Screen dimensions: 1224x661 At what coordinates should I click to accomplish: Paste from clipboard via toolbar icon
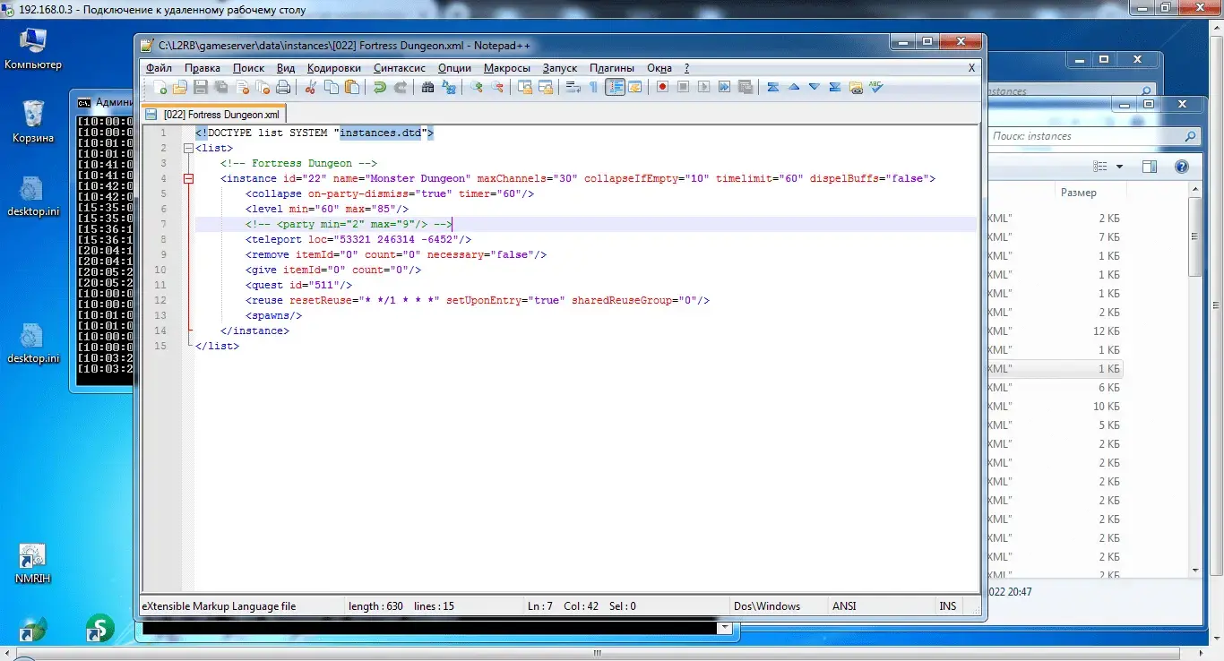click(351, 87)
